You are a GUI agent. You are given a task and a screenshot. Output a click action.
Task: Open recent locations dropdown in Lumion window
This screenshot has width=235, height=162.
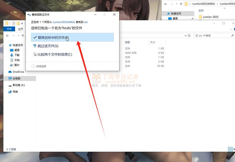(177, 4)
